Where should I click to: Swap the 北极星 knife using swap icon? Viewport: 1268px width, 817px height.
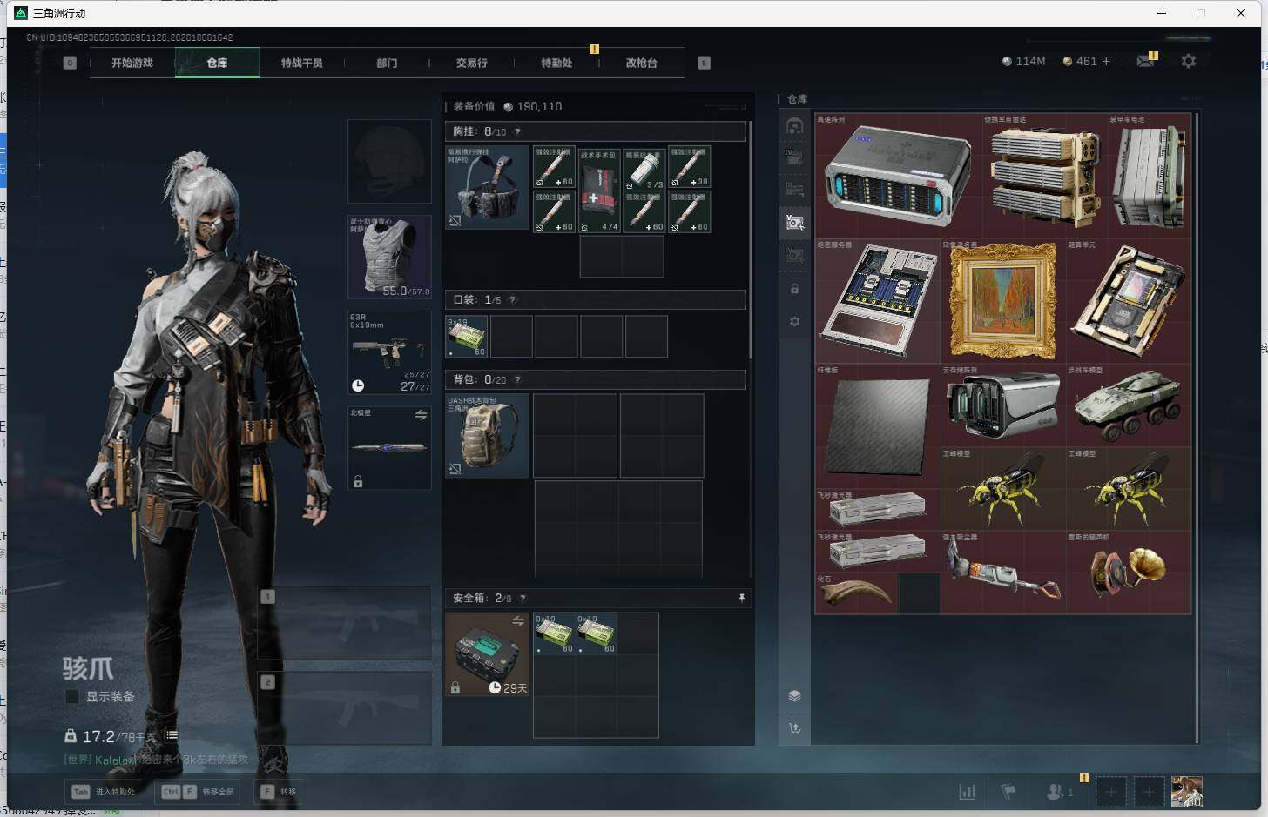click(421, 415)
